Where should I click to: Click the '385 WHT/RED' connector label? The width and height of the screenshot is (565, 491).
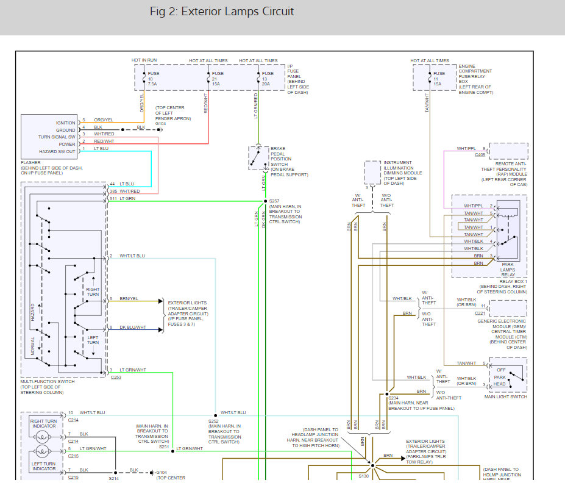(x=125, y=192)
